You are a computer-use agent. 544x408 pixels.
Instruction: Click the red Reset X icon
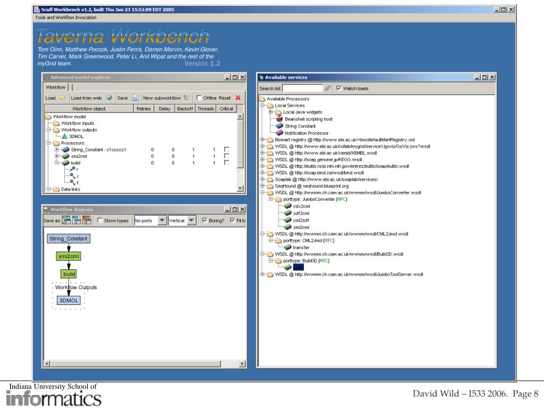tap(238, 98)
